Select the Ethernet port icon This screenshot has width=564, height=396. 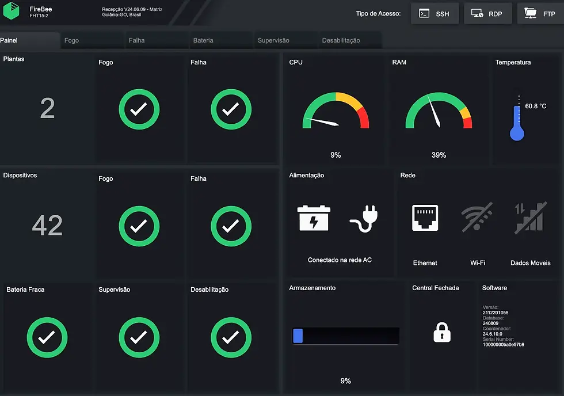click(425, 218)
